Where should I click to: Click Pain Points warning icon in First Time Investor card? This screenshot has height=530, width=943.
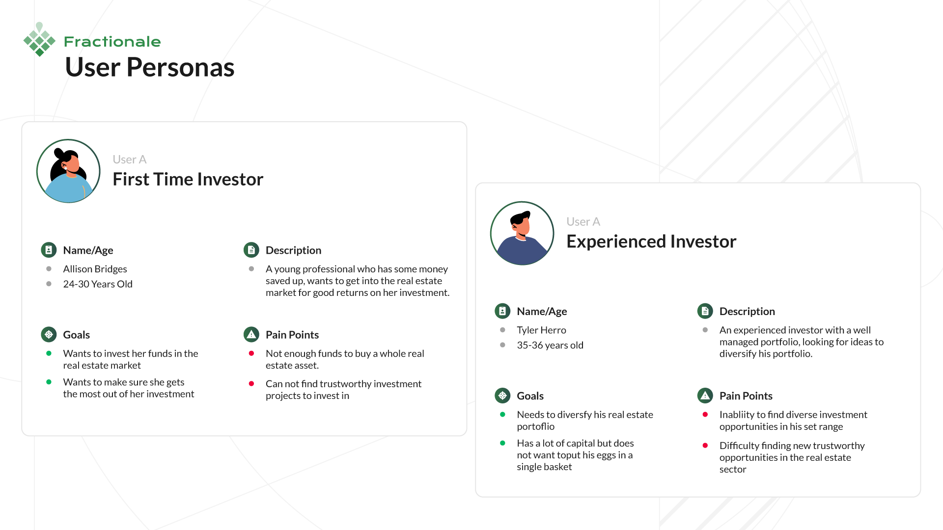click(x=251, y=335)
